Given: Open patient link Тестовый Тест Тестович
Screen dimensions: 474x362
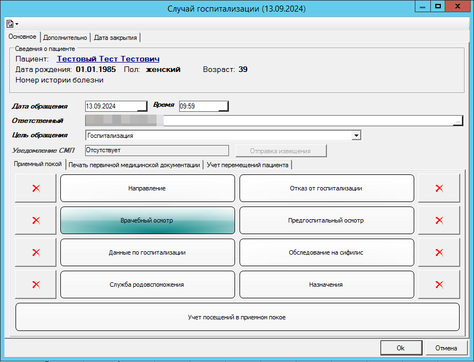Looking at the screenshot, I should [108, 59].
